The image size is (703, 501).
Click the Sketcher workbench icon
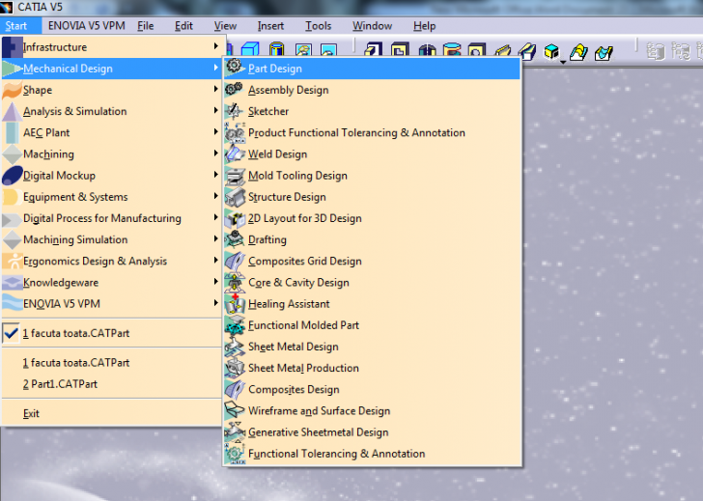click(235, 111)
